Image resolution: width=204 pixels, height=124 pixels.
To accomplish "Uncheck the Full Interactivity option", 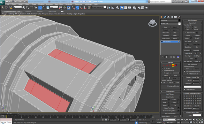I will click(187, 74).
